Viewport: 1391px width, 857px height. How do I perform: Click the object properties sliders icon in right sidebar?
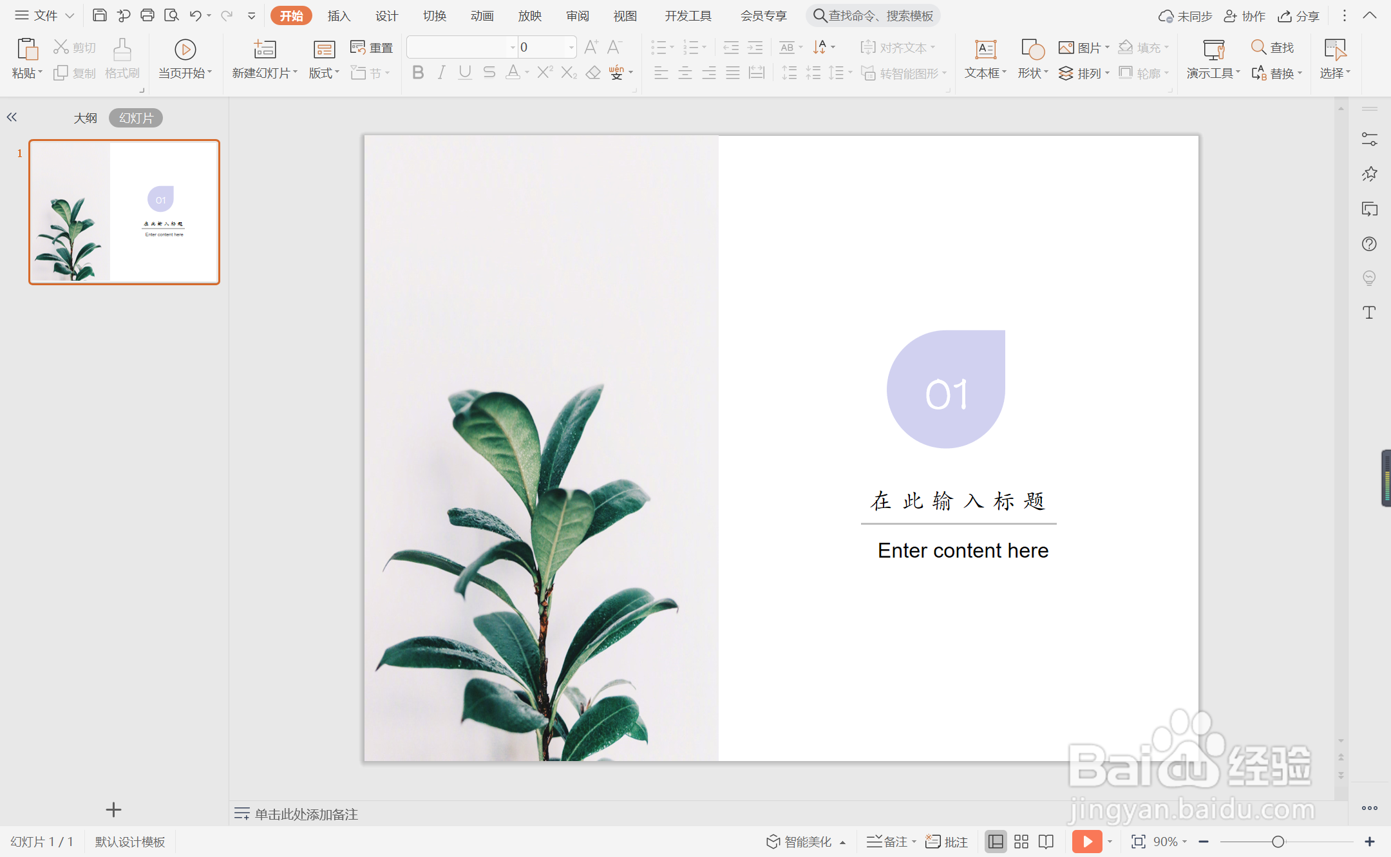point(1369,139)
